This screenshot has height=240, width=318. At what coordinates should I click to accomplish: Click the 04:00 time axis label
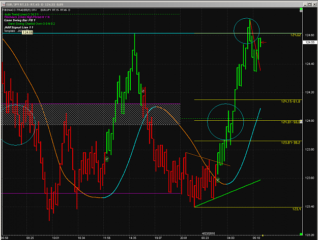230,238
